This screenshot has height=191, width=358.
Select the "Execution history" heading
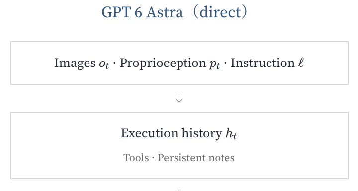pos(172,133)
